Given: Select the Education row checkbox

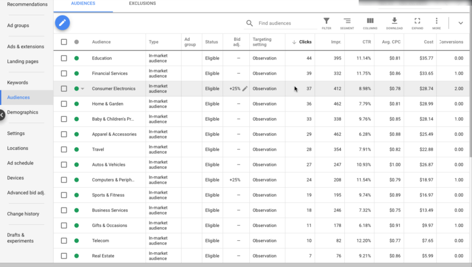Looking at the screenshot, I should (64, 58).
